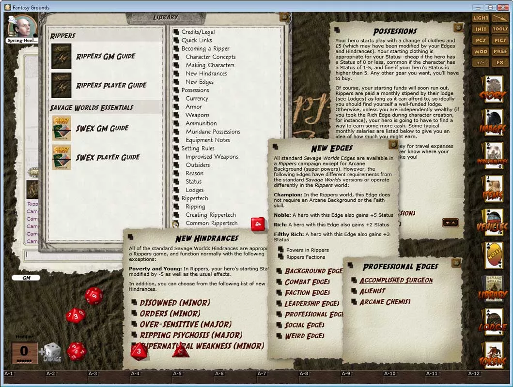Select the pointer arrow tool button

click(x=500, y=18)
